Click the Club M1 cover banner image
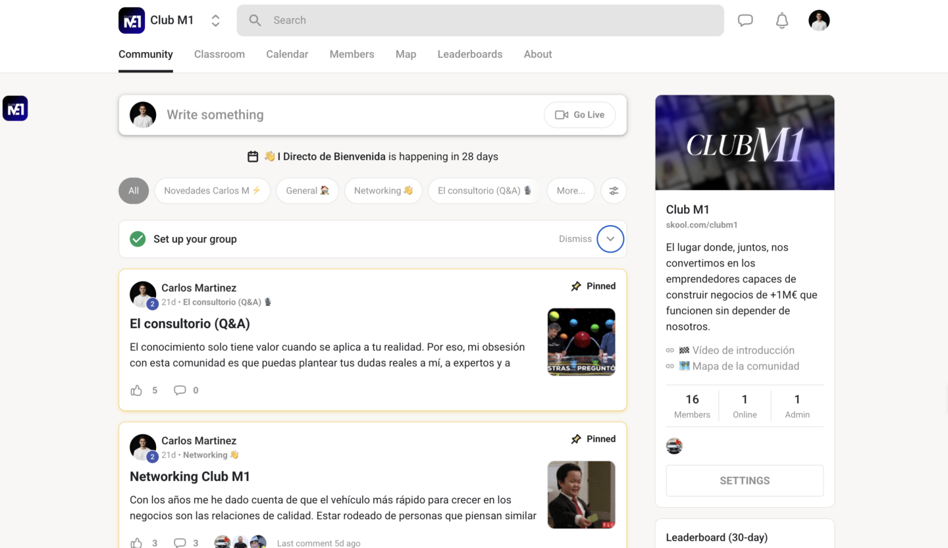This screenshot has width=948, height=548. pyautogui.click(x=745, y=143)
